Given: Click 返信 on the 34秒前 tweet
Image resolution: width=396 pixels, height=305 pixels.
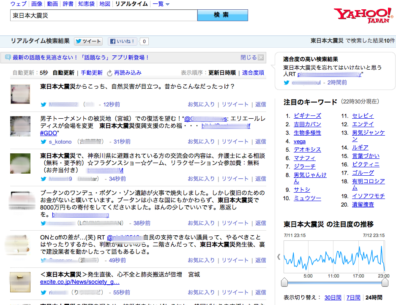Looking at the screenshot, I should coord(261,179).
